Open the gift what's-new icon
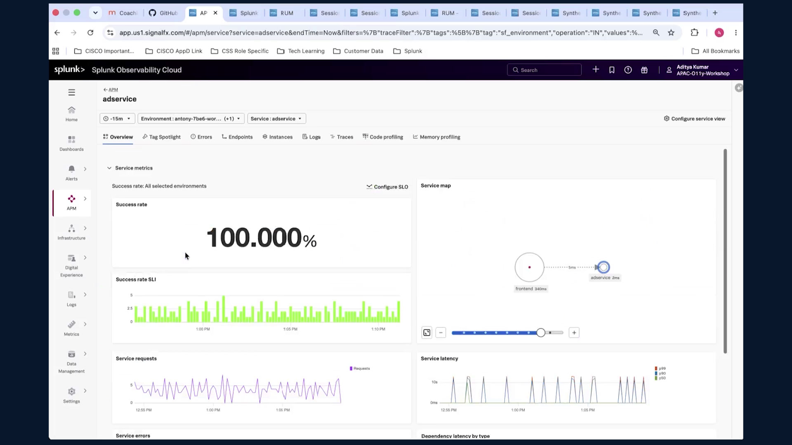Viewport: 792px width, 445px height. coord(644,70)
